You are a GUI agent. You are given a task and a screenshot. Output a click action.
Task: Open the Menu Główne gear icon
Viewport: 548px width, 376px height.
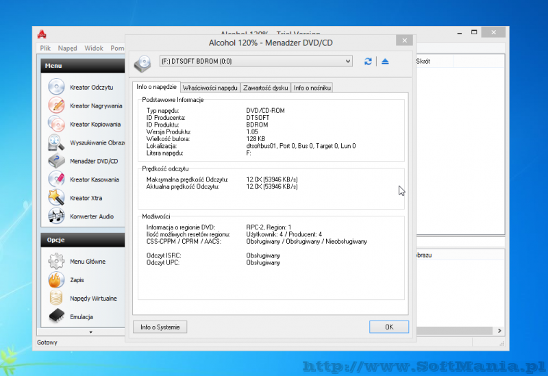[56, 261]
